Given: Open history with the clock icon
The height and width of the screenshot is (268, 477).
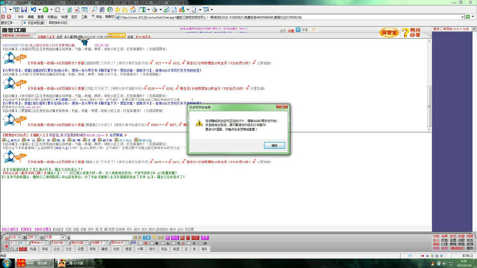Looking at the screenshot, I should [110, 10].
